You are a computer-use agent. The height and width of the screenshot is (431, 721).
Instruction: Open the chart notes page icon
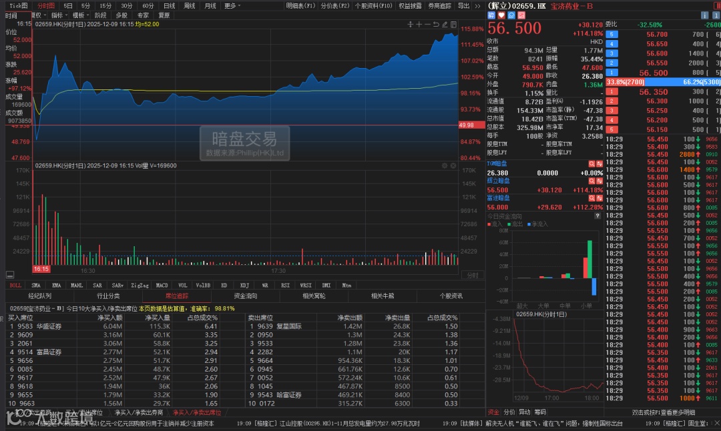453,25
